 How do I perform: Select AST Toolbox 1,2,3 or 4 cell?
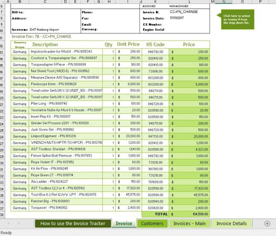[x=65, y=188]
